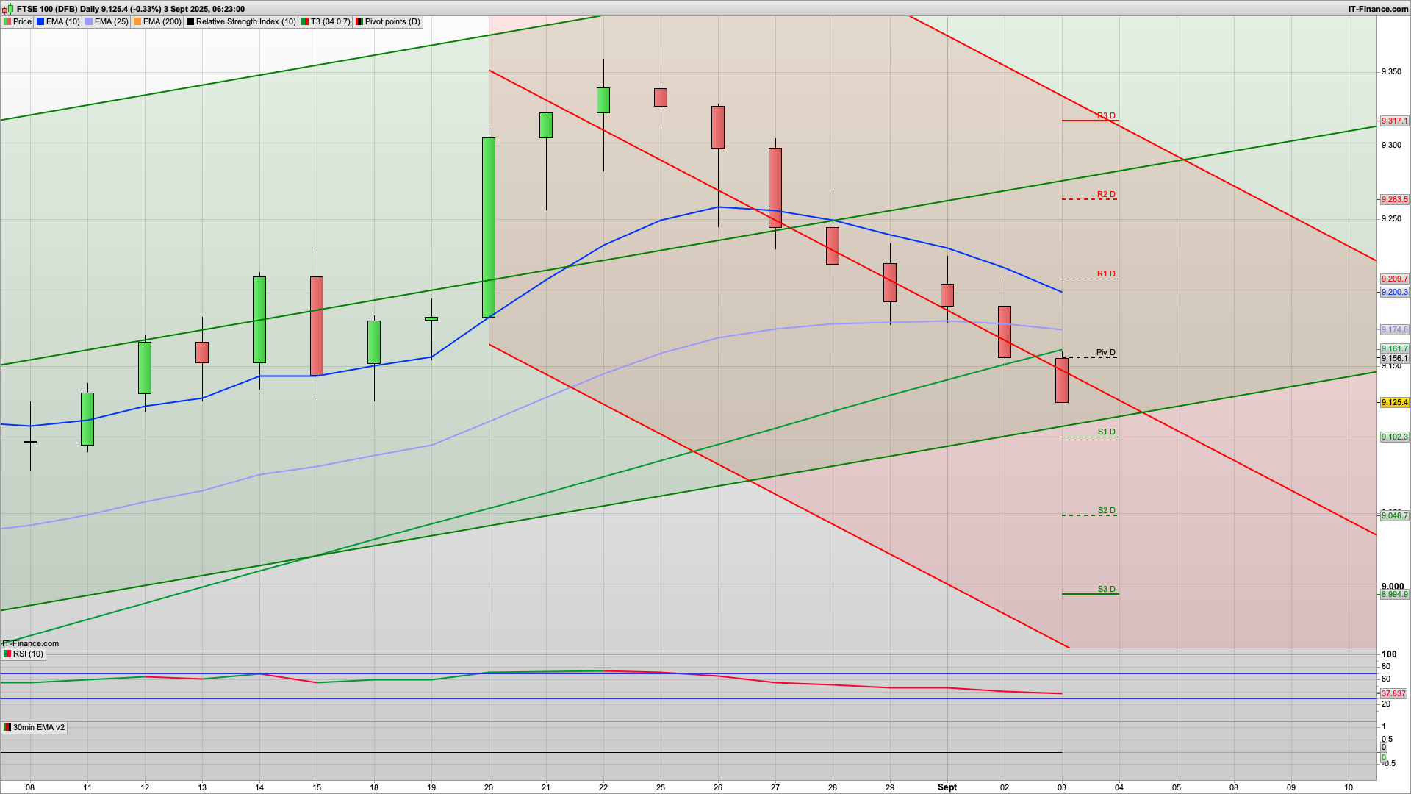
Task: Click the 20 date label on the time axis
Action: point(489,787)
